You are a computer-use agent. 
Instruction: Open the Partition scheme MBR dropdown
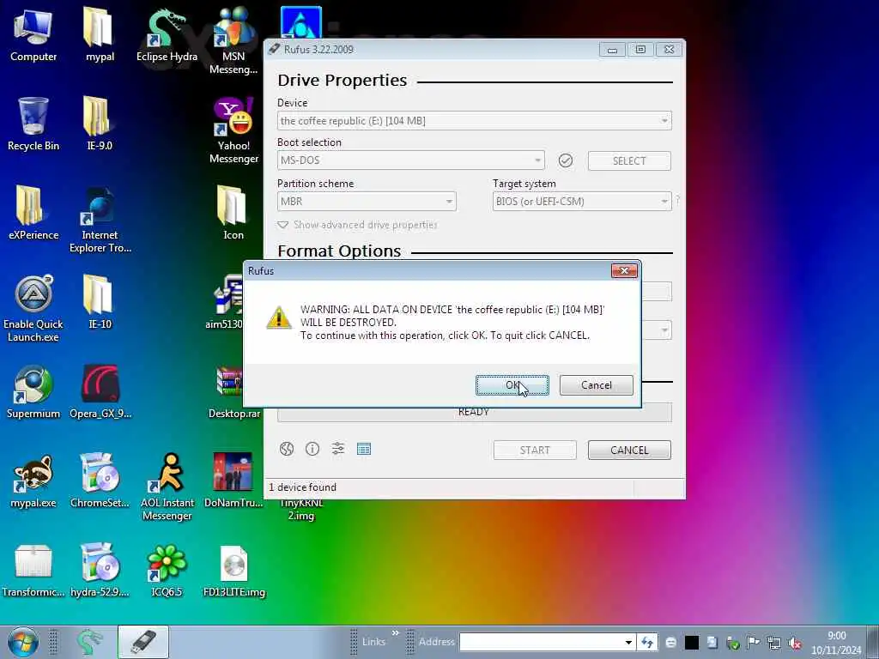coord(367,201)
